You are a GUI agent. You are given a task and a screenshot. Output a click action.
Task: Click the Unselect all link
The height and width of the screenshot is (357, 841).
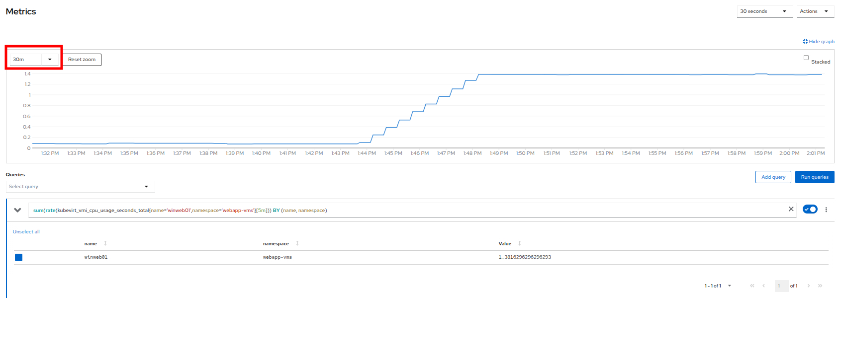tap(26, 232)
